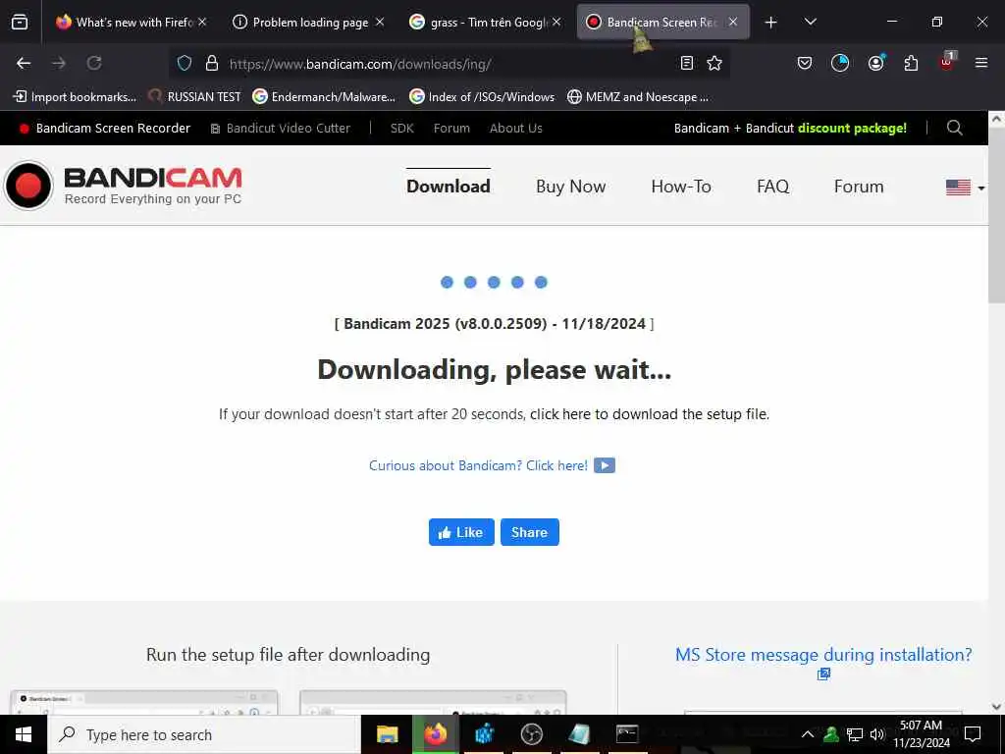The height and width of the screenshot is (754, 1005).
Task: Click the uBlock Origin extension icon
Action: (x=947, y=62)
